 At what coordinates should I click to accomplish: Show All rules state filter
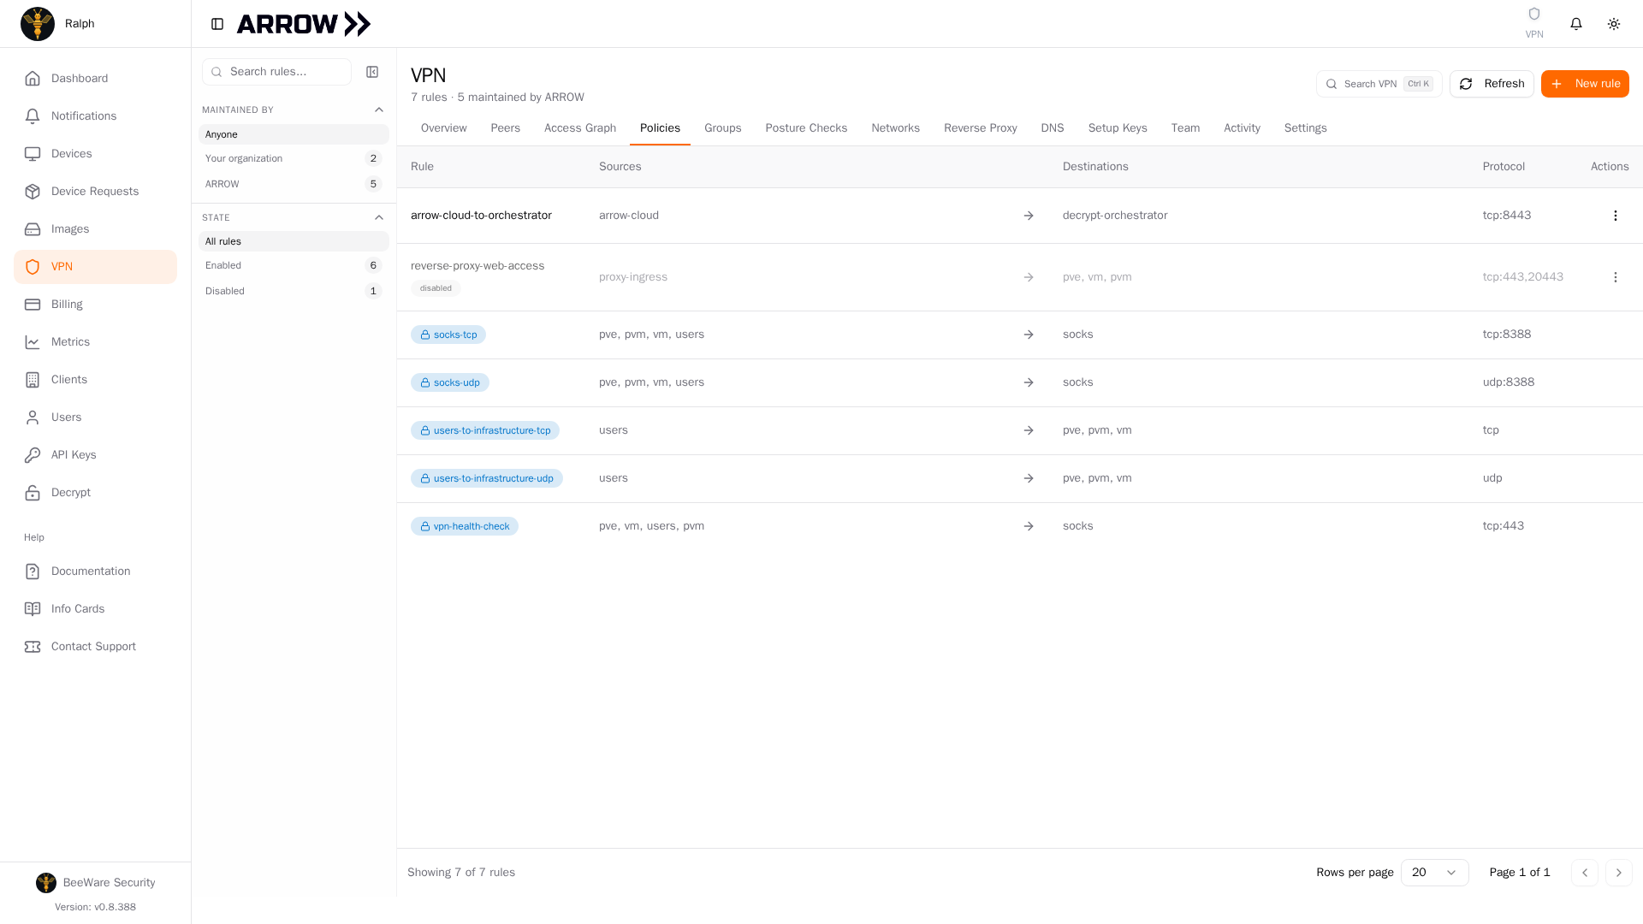pos(294,241)
